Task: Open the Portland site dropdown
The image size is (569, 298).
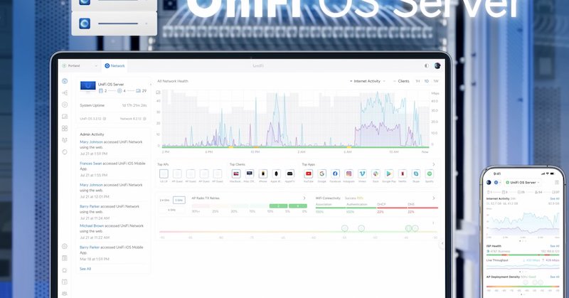Action: (x=80, y=65)
